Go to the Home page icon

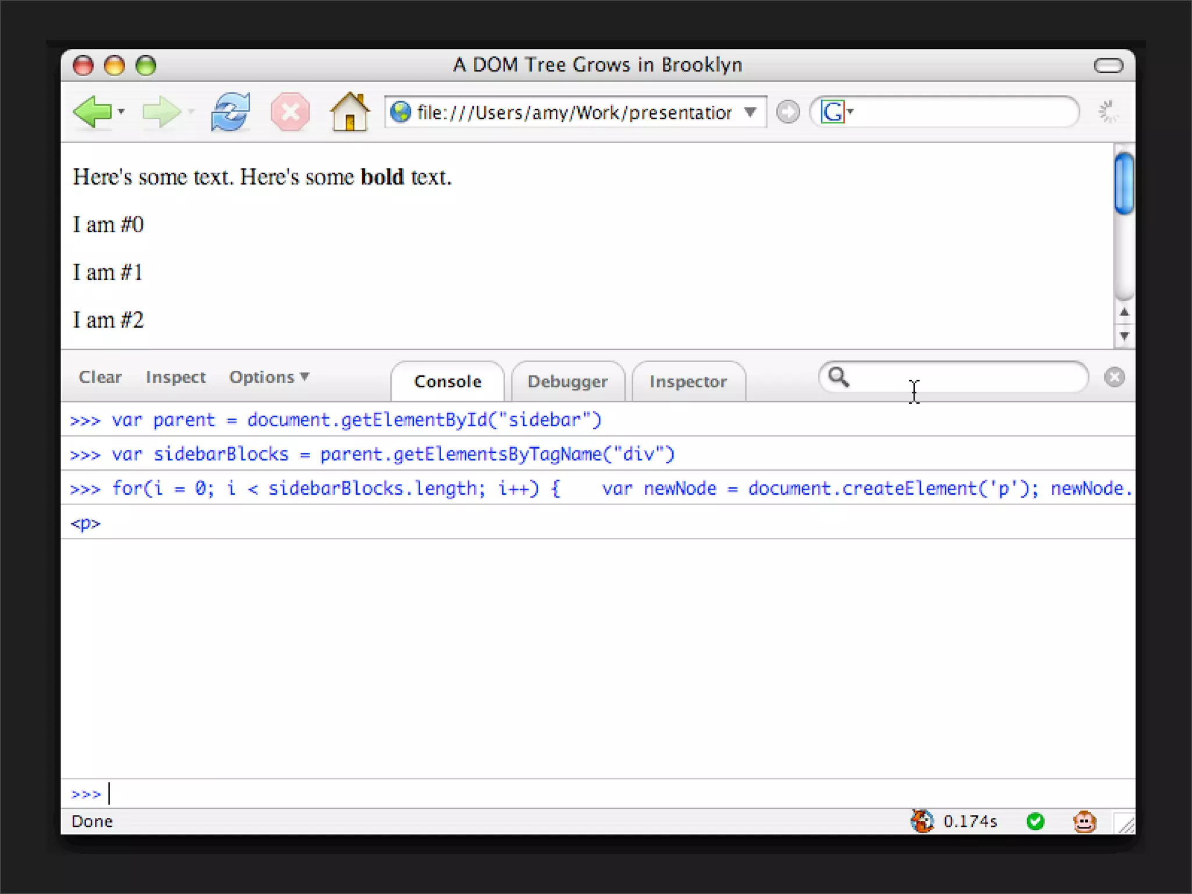pos(350,111)
